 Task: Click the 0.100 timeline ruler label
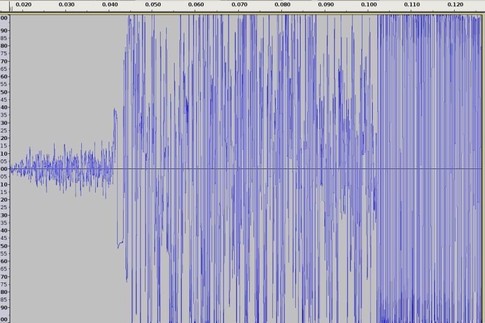click(369, 4)
